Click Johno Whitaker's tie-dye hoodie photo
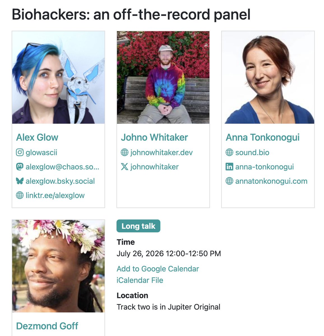324x336 pixels. tap(163, 77)
